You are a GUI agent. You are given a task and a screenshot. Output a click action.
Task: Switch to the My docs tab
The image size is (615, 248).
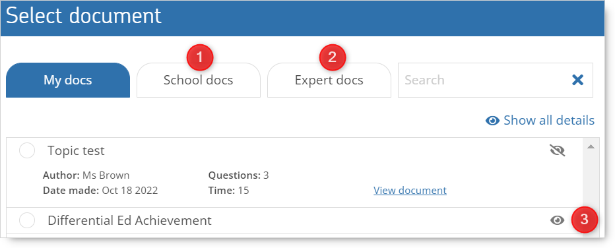[x=68, y=80]
